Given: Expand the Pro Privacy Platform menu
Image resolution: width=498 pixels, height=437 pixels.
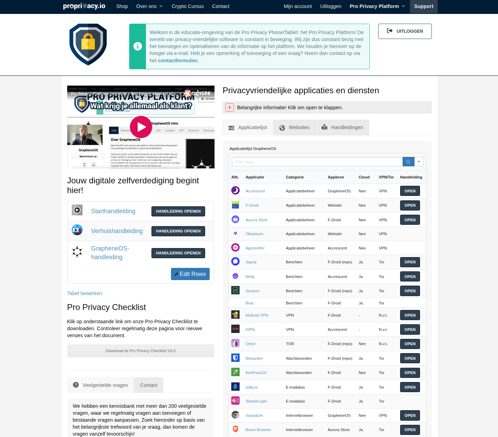Looking at the screenshot, I should [378, 6].
